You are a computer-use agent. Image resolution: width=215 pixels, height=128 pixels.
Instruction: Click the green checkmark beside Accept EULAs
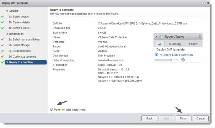point(2,28)
